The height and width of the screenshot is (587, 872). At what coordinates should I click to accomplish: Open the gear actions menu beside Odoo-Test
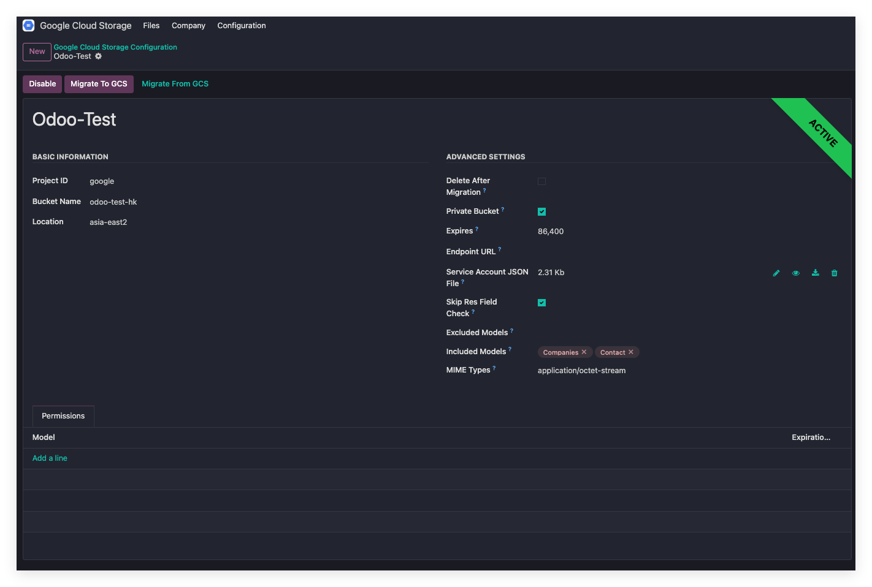(x=98, y=56)
